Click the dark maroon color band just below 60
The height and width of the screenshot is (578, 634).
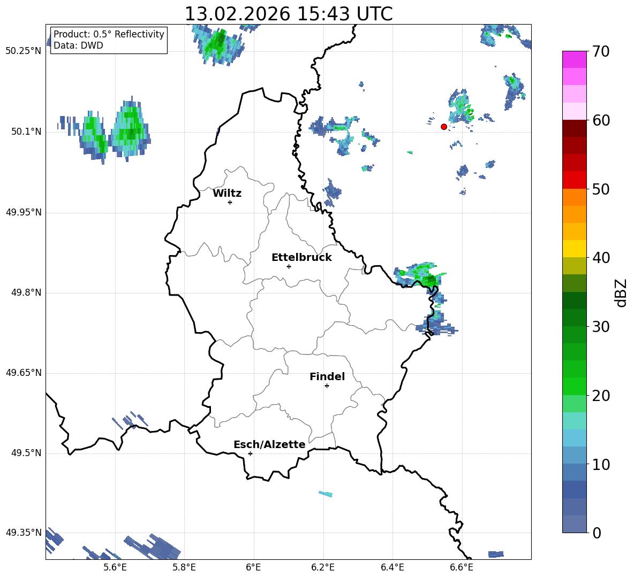coord(574,128)
